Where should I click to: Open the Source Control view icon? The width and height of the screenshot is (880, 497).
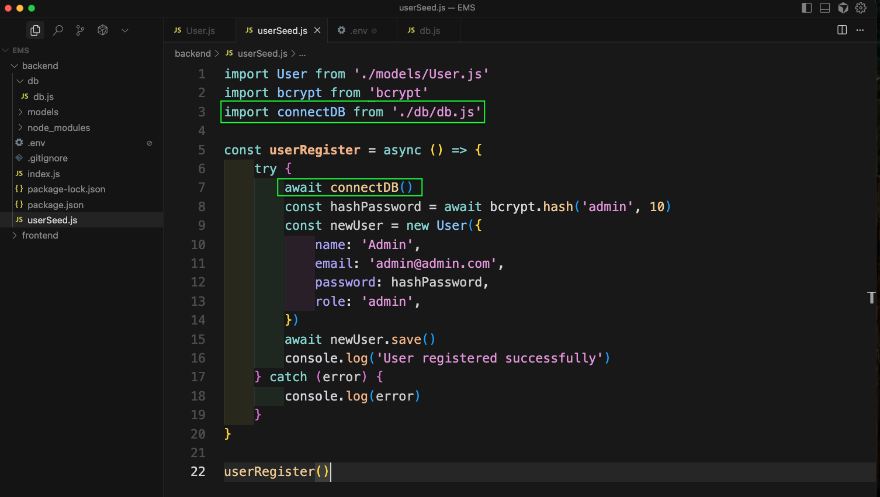[x=80, y=30]
